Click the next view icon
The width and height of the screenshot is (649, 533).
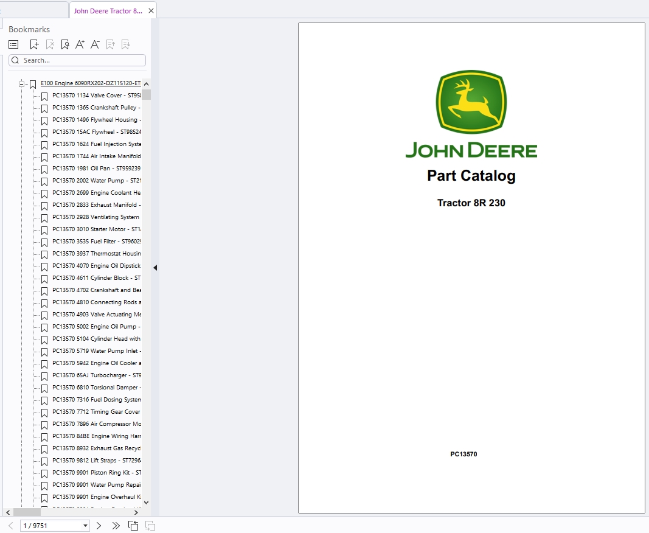[x=150, y=526]
